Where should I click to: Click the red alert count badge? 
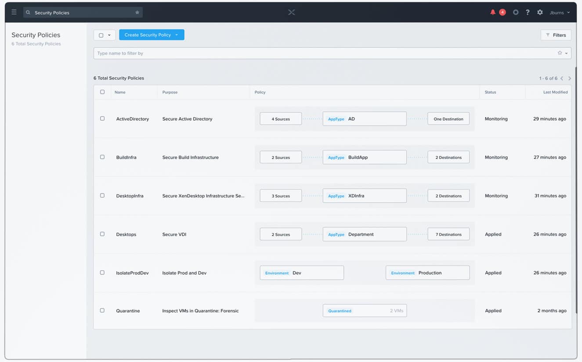502,12
